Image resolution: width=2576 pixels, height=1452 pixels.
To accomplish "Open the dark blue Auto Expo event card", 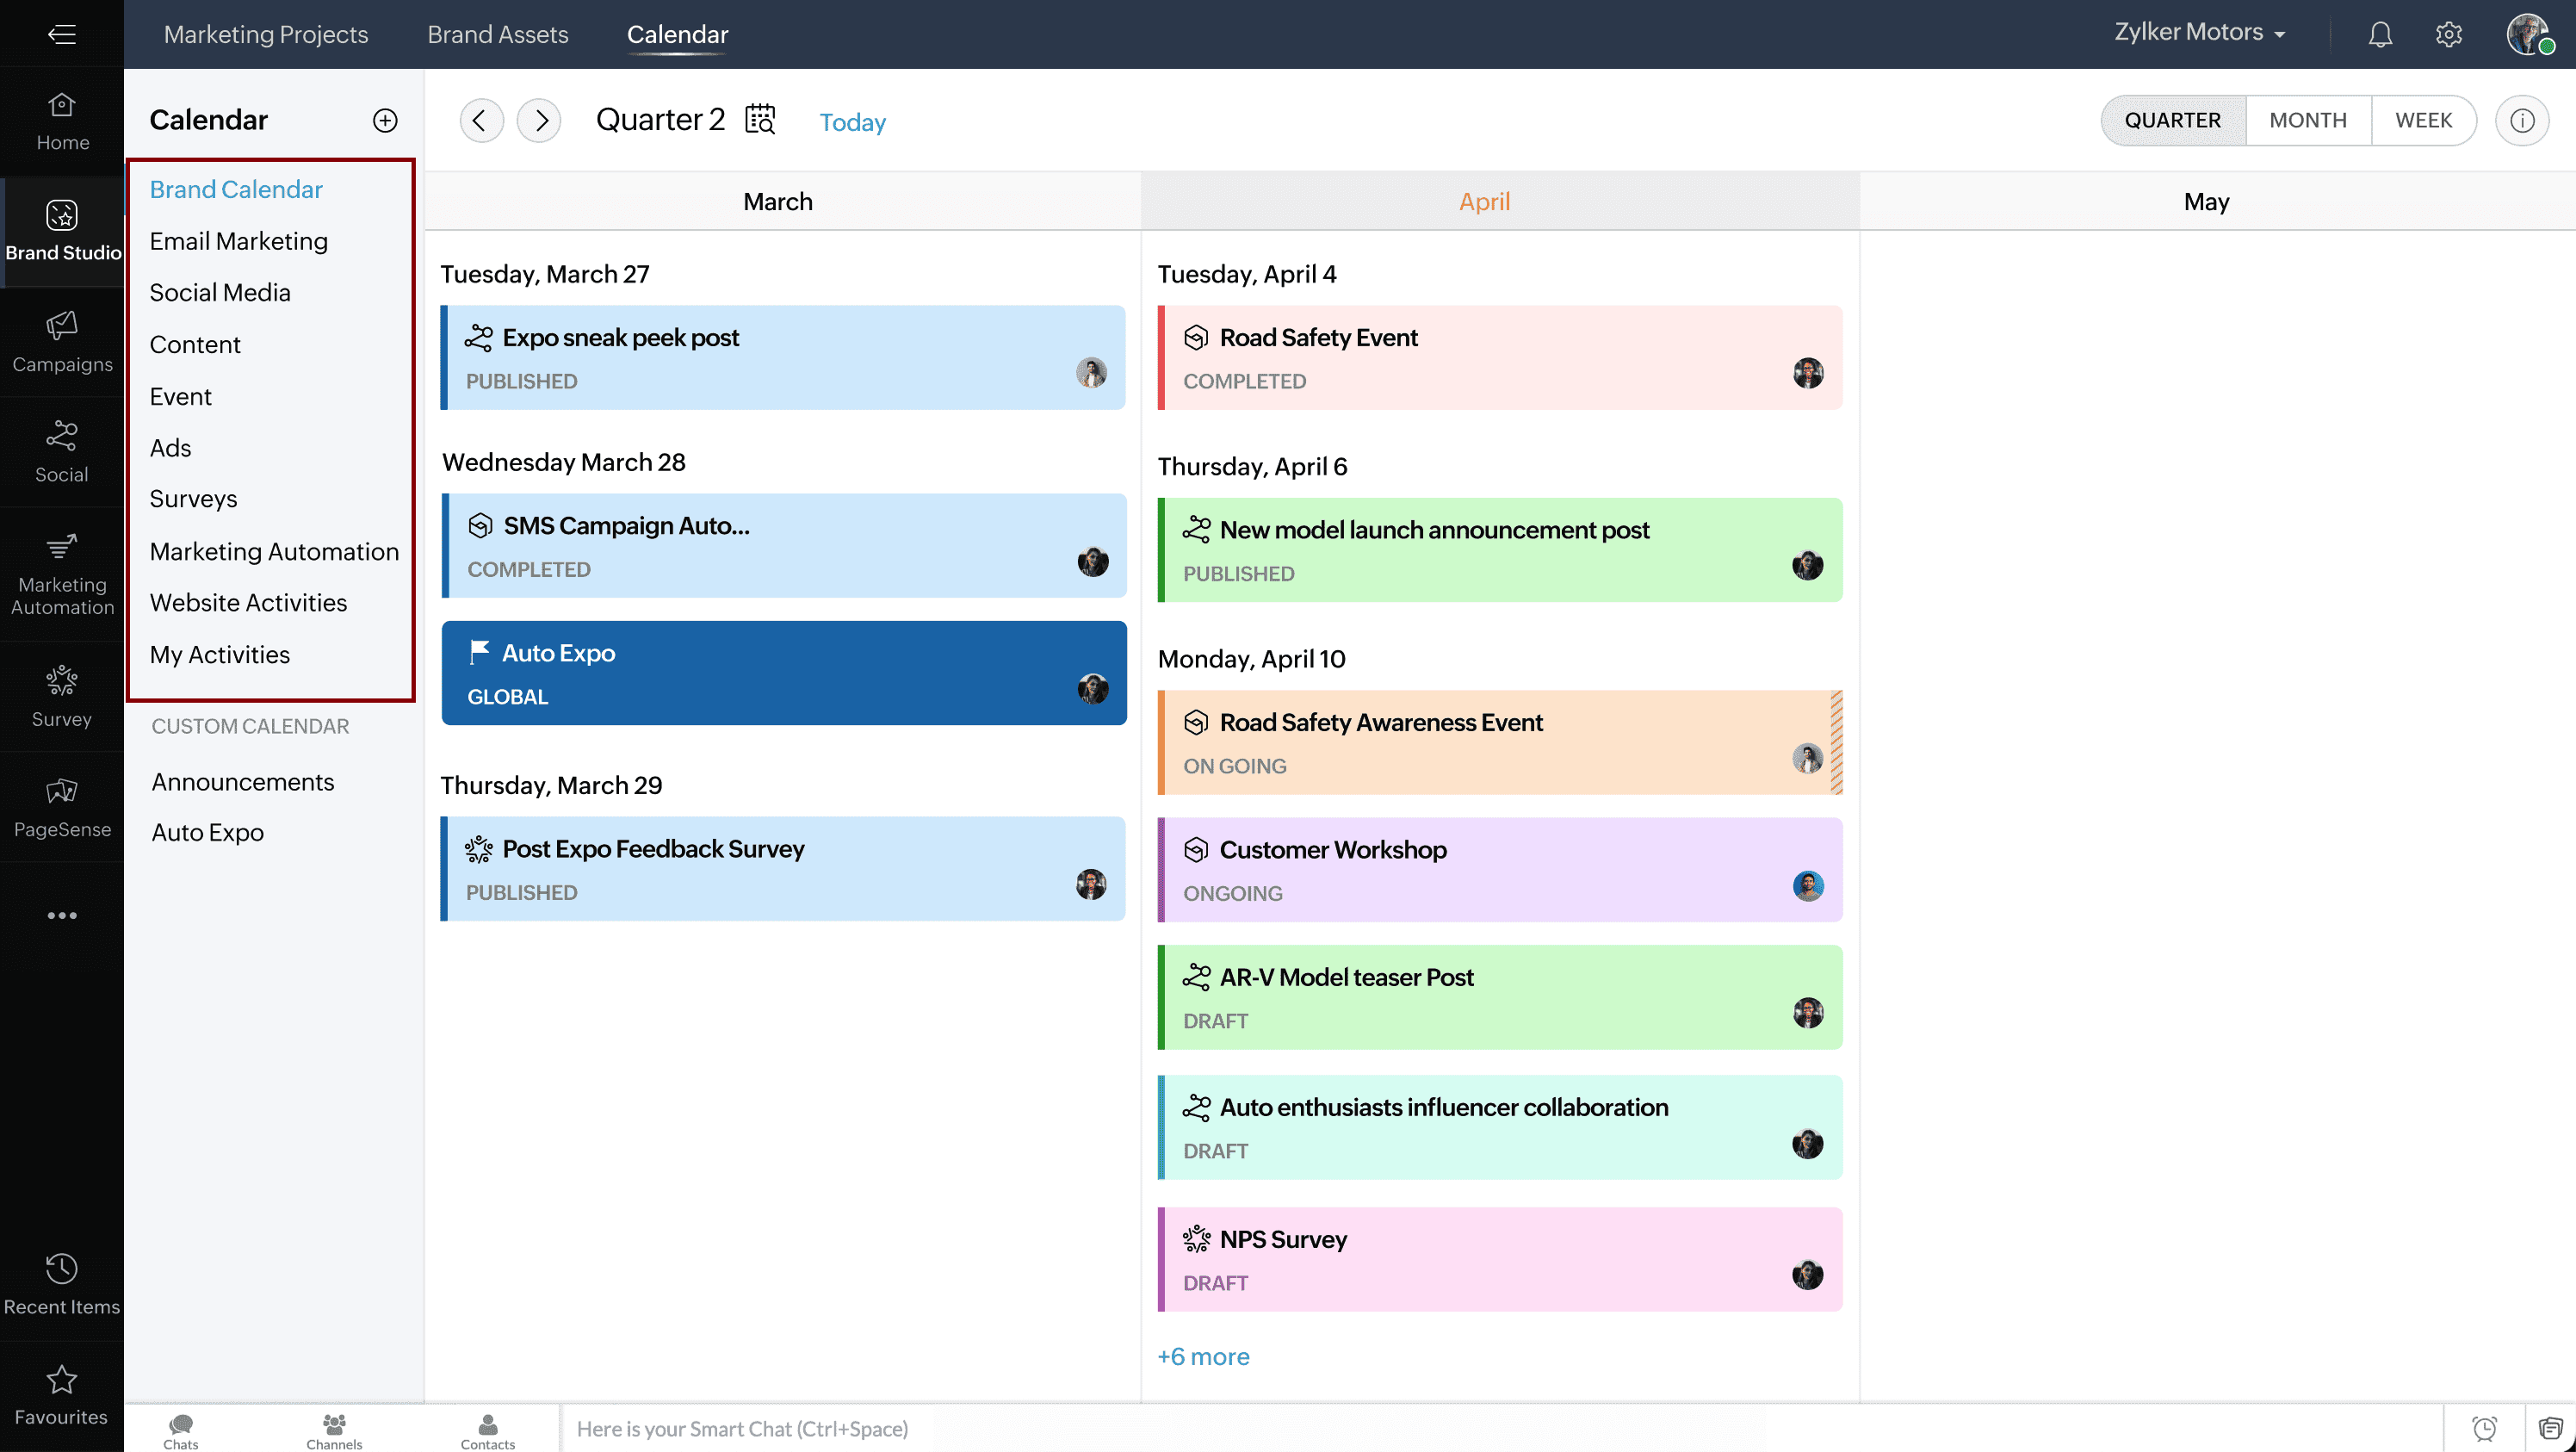I will [783, 673].
